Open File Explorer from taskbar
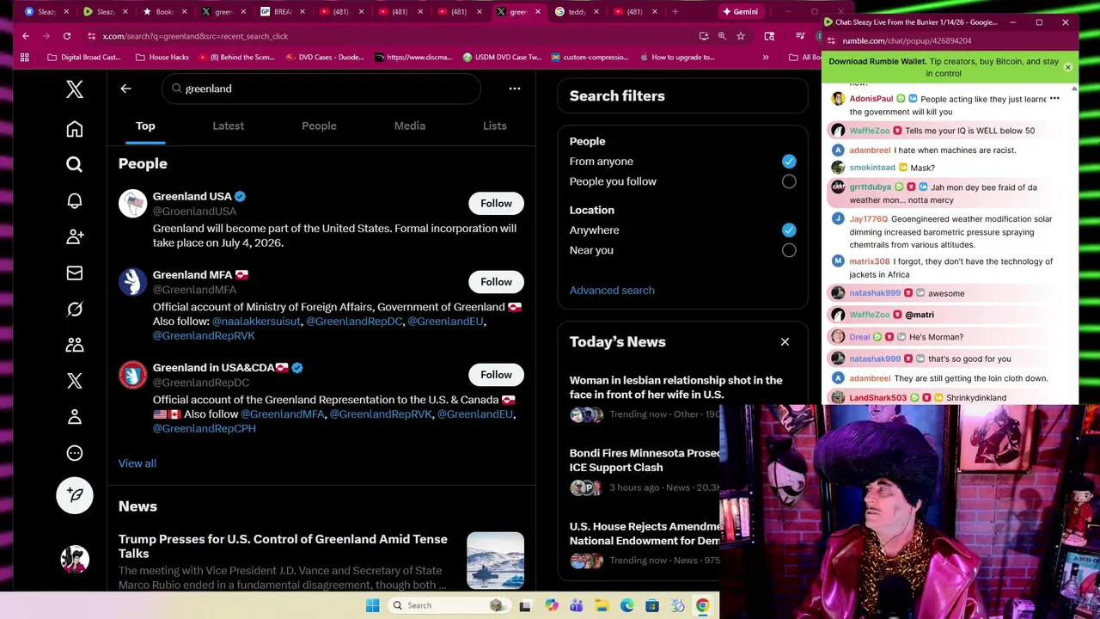Screen dimensions: 1100x619 [x=602, y=605]
